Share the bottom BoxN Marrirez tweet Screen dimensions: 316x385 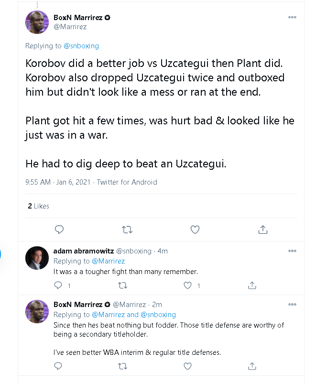pyautogui.click(x=252, y=366)
